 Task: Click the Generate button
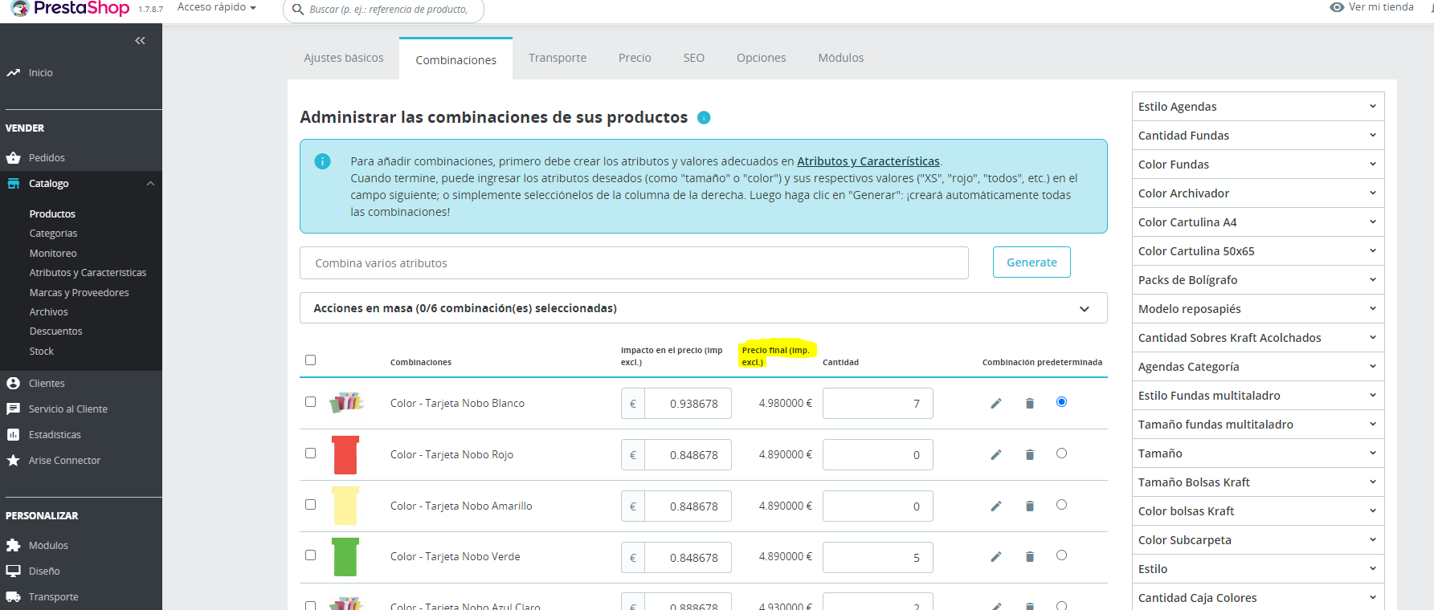pyautogui.click(x=1032, y=262)
